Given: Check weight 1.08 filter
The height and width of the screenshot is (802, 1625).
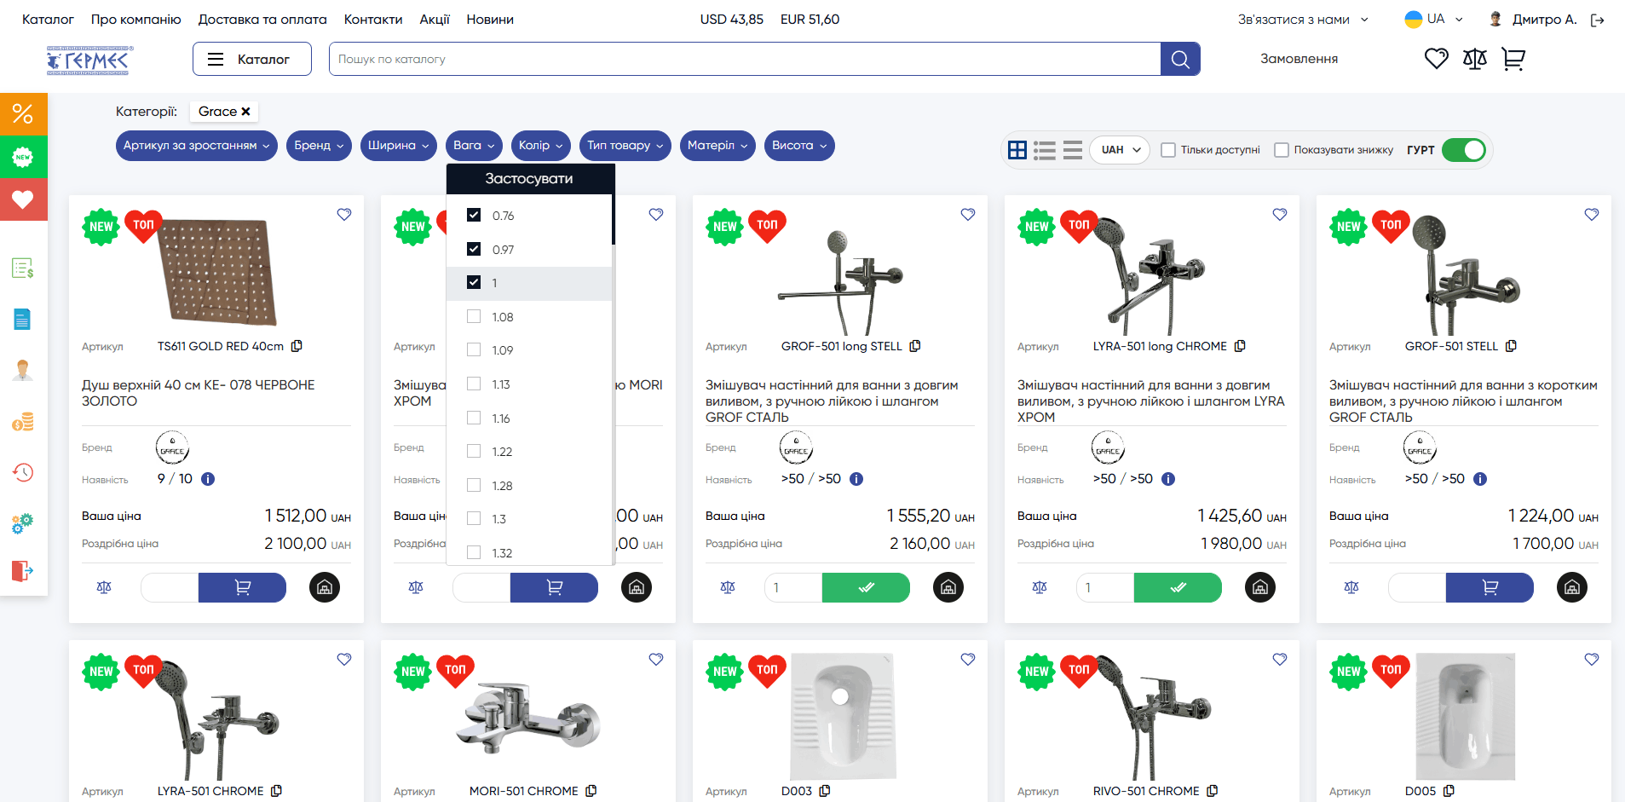Looking at the screenshot, I should click(474, 316).
